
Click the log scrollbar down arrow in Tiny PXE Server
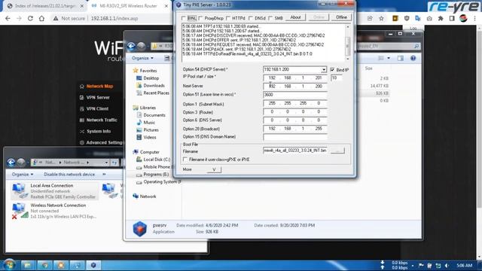(348, 59)
